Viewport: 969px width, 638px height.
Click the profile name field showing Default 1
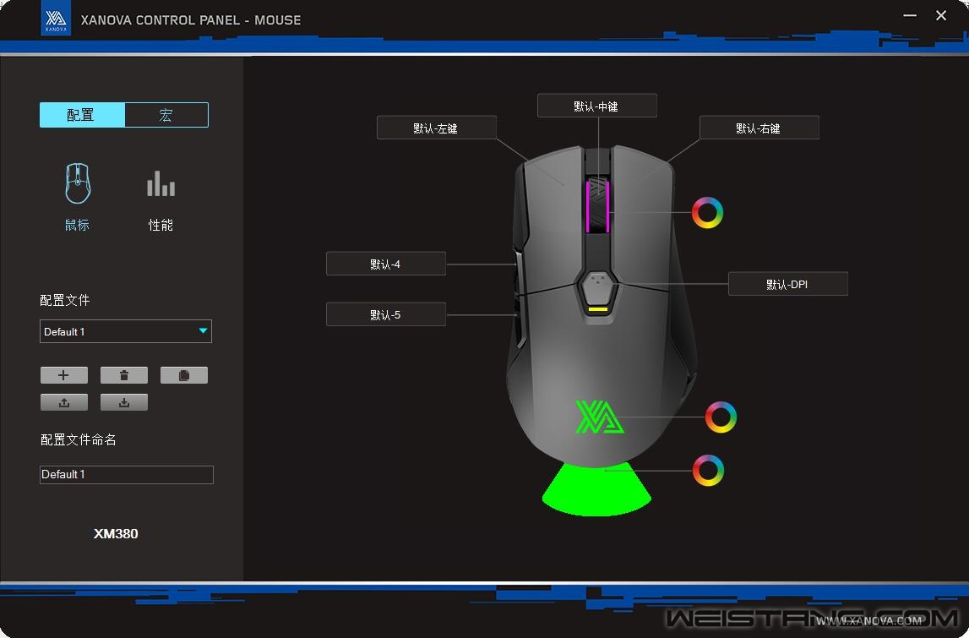[x=126, y=475]
